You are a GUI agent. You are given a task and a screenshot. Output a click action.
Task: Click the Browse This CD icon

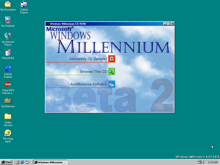[111, 71]
